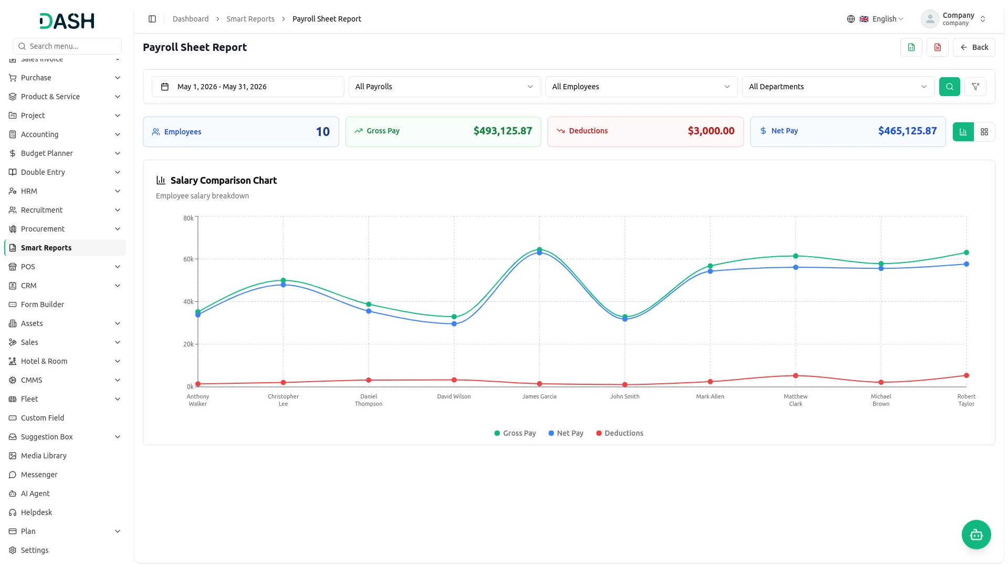Click the Search menu input

[x=67, y=46]
